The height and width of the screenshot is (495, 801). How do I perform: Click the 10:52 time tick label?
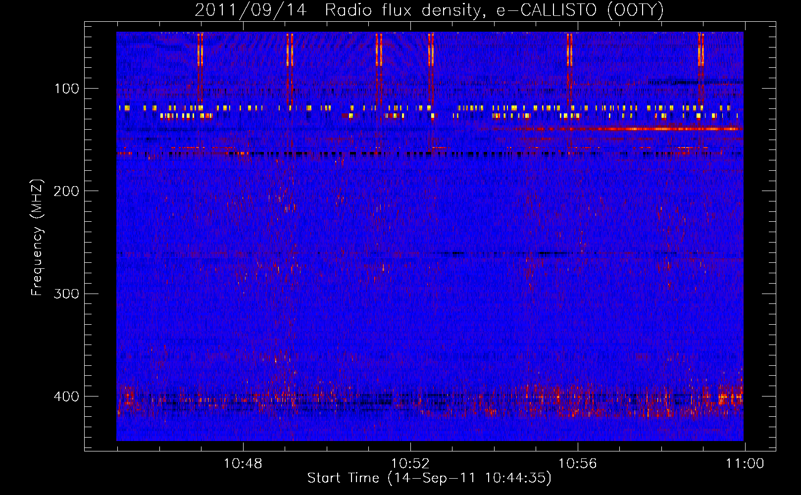coord(410,464)
